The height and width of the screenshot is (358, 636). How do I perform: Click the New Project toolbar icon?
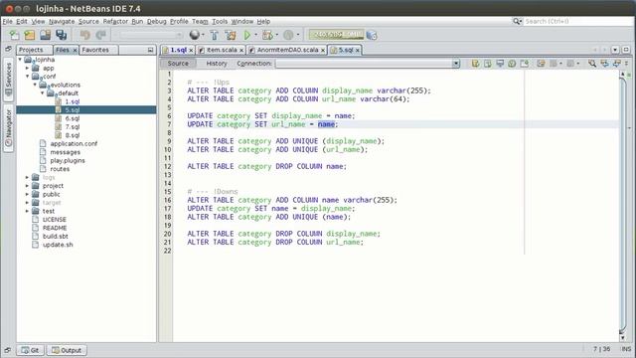click(x=30, y=35)
